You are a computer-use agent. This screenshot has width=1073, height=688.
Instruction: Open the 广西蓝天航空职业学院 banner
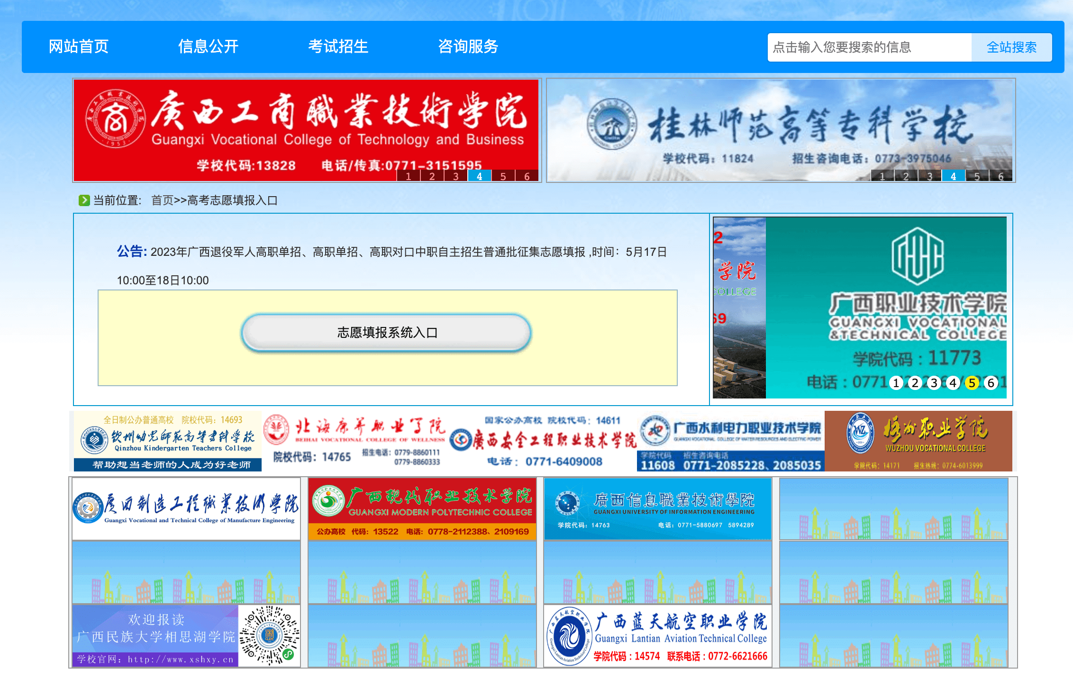click(x=658, y=636)
